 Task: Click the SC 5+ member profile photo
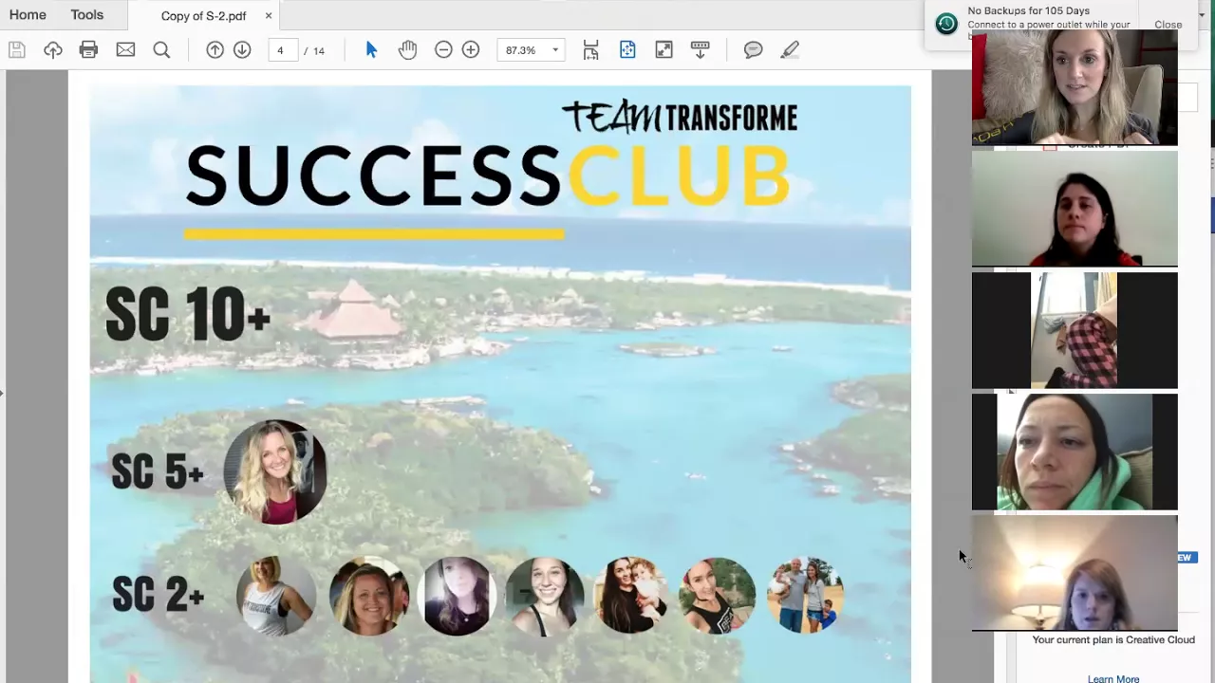(x=275, y=471)
